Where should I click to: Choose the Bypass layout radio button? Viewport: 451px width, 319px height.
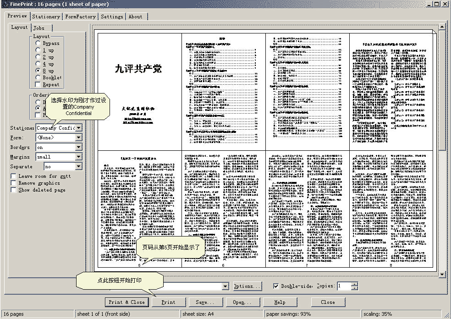(x=38, y=43)
